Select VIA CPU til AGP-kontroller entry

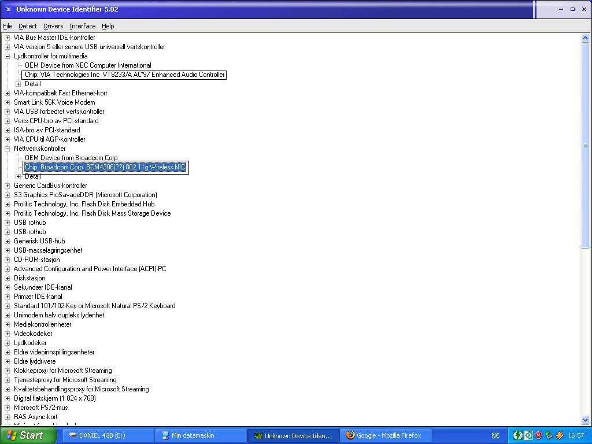(50, 139)
